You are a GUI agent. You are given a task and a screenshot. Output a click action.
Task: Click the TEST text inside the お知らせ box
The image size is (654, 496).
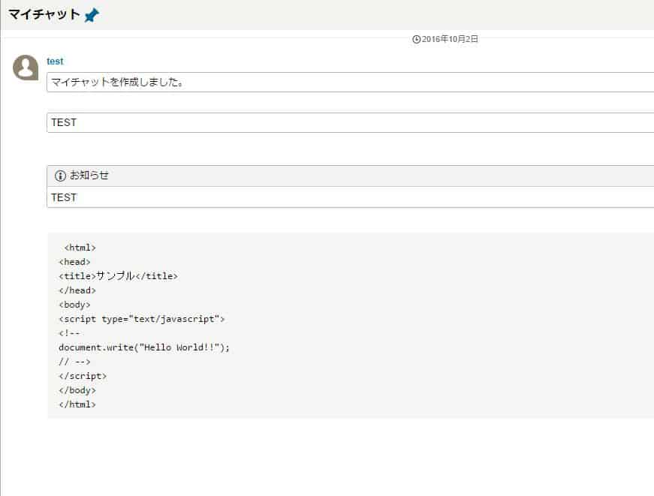(64, 197)
